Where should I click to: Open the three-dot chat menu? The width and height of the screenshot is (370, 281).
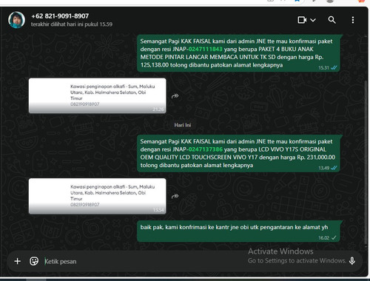pos(353,20)
